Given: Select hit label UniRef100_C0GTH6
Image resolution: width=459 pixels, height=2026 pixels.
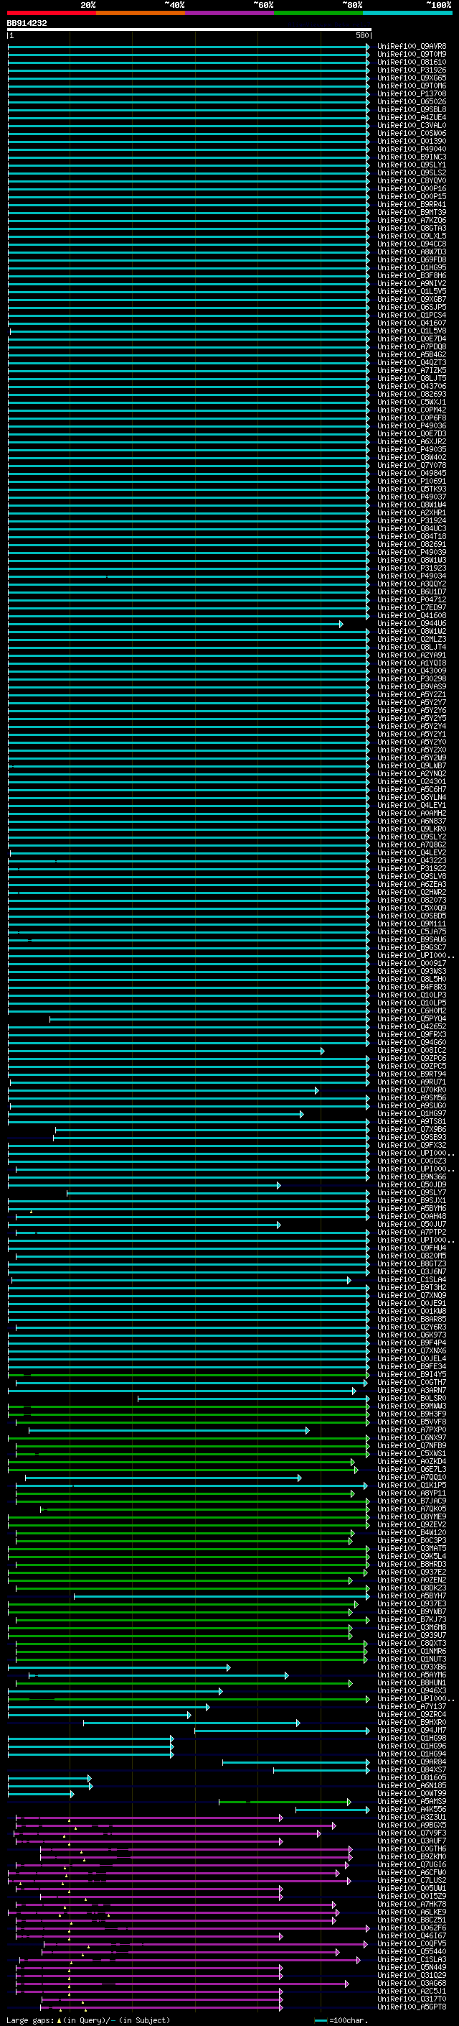Looking at the screenshot, I should tap(412, 1848).
